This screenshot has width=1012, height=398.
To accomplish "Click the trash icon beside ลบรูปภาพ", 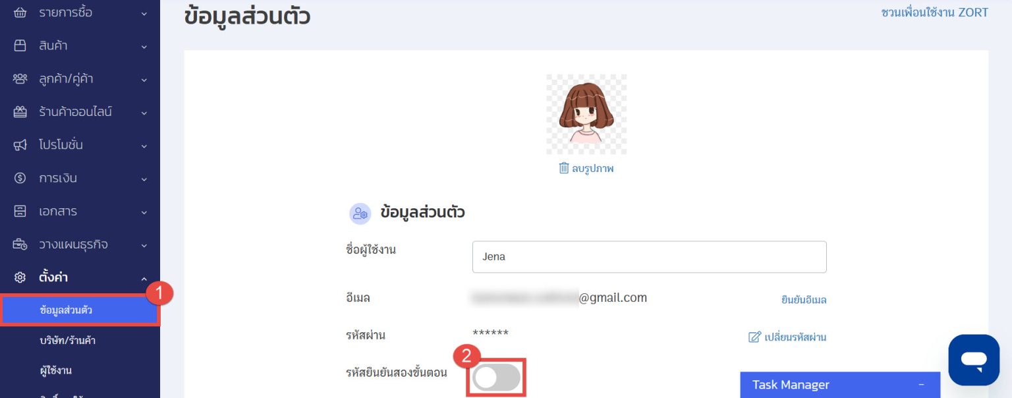I will click(x=565, y=168).
